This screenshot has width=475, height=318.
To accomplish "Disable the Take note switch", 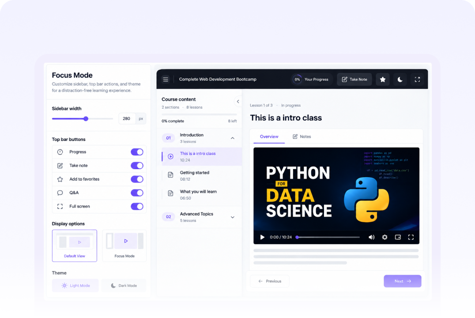I will pos(137,166).
